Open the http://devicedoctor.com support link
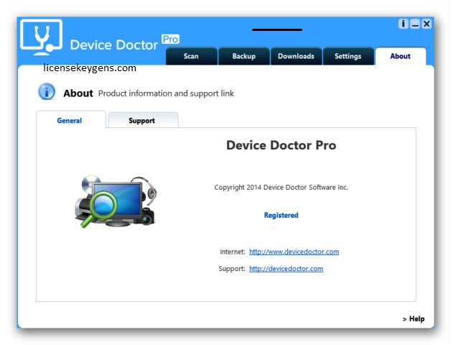This screenshot has height=345, width=451. 287,269
